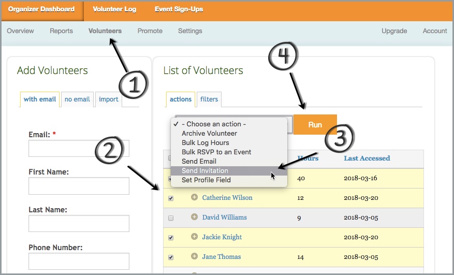Open the Volunteer Log tab
454x275 pixels.
click(x=114, y=9)
